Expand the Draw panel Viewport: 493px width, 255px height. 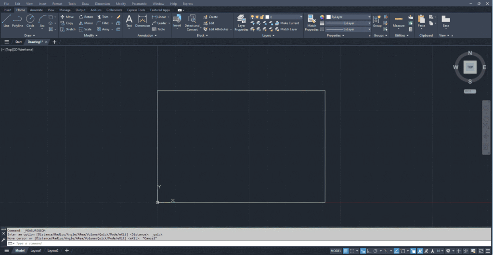coord(30,36)
